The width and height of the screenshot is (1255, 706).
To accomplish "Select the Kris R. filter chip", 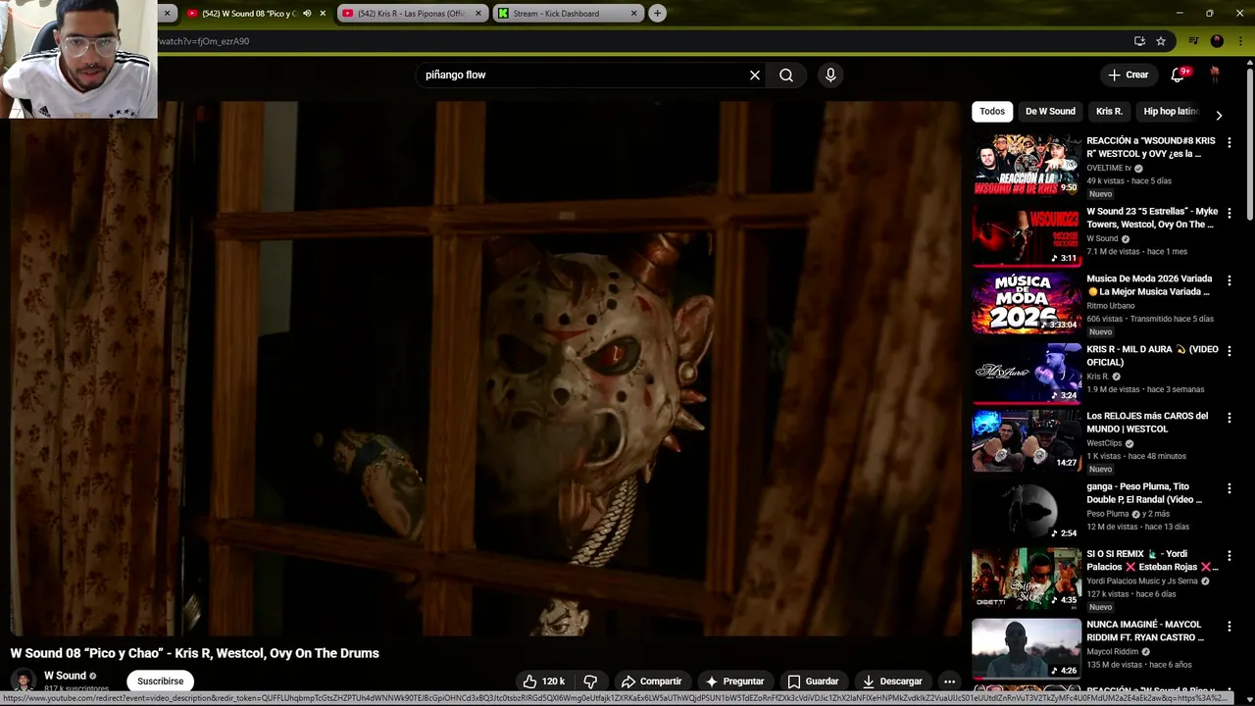I will 1109,111.
